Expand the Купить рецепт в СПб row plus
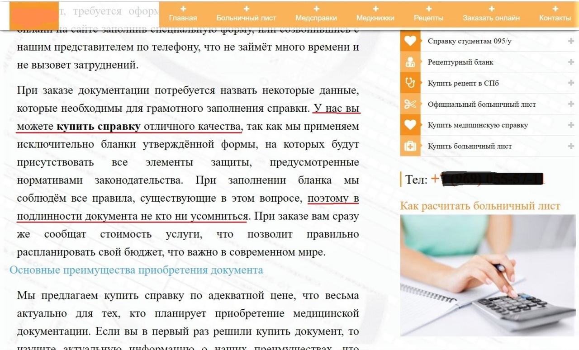Screen dimensions: 579x350 571,83
